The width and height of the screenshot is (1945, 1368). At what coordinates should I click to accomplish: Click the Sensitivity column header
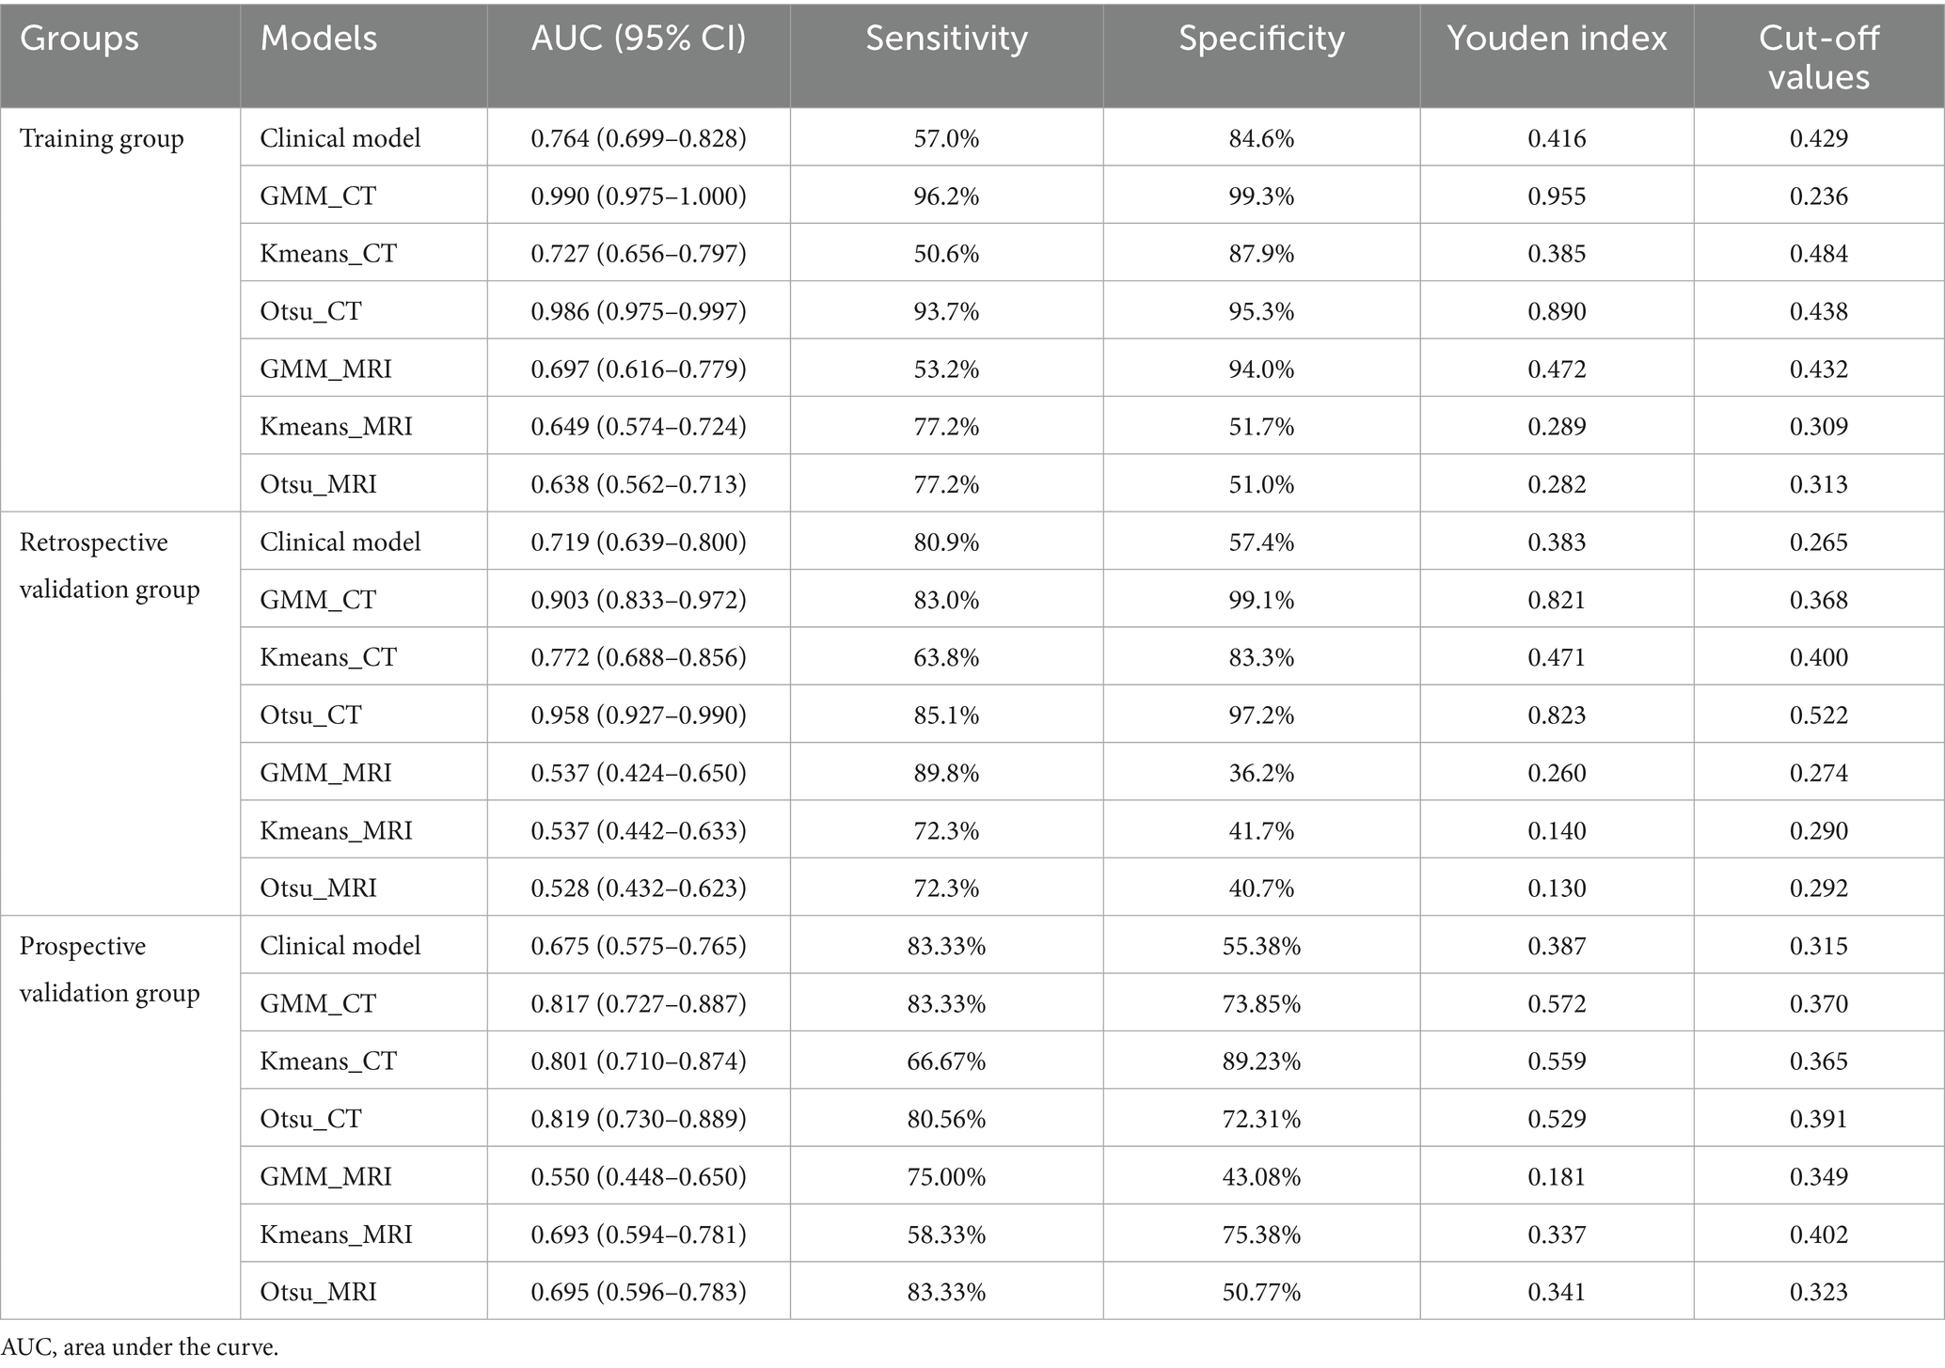coord(946,39)
